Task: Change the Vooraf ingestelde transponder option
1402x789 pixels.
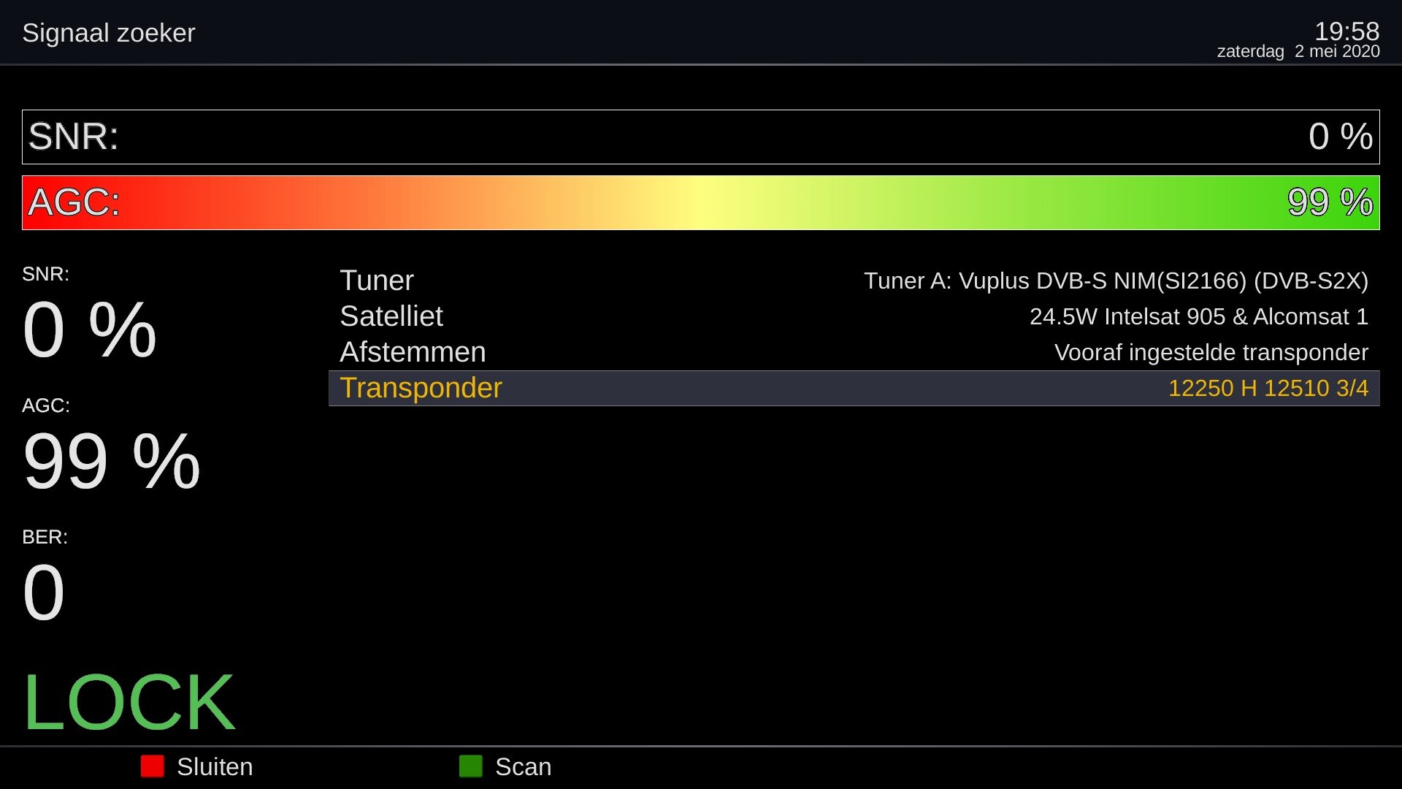Action: click(1211, 352)
